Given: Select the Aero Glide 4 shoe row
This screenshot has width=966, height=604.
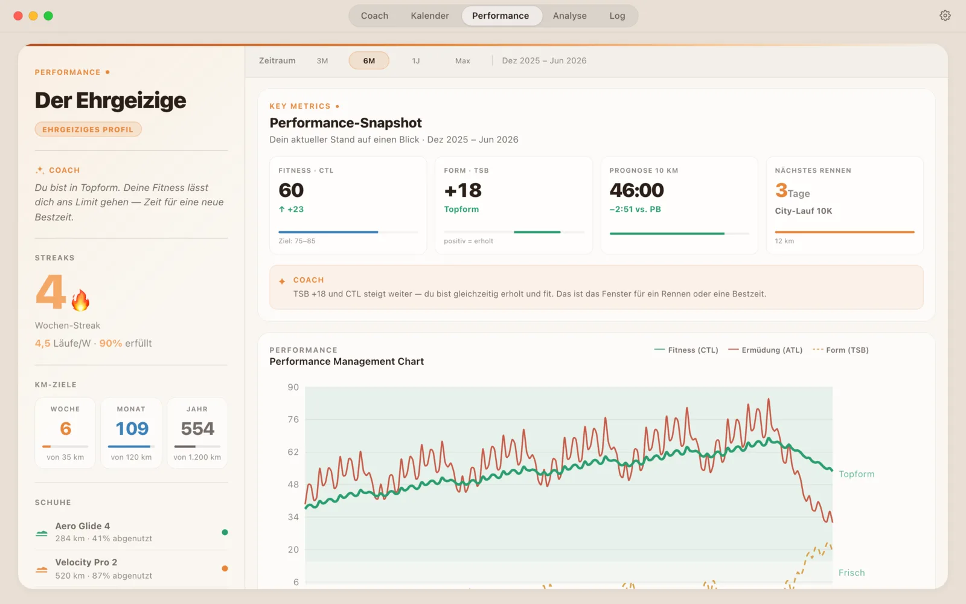Looking at the screenshot, I should 131,532.
